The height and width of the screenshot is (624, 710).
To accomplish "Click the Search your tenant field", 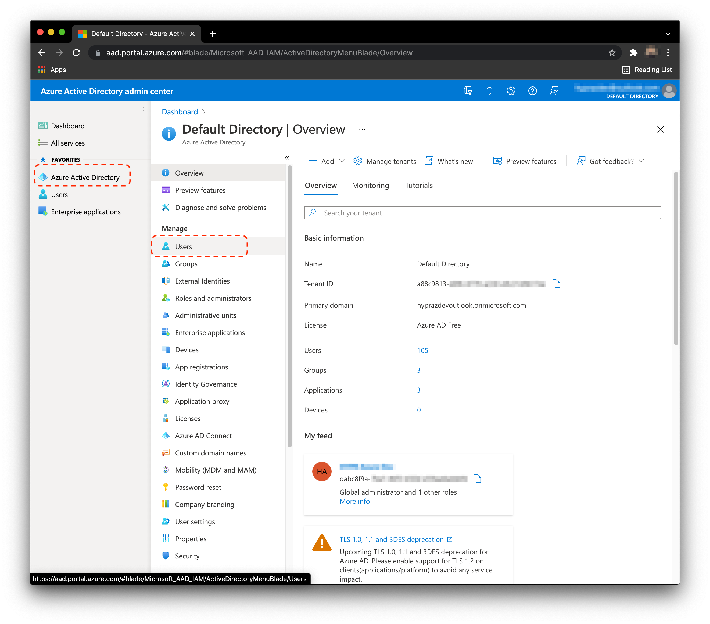I will [482, 213].
